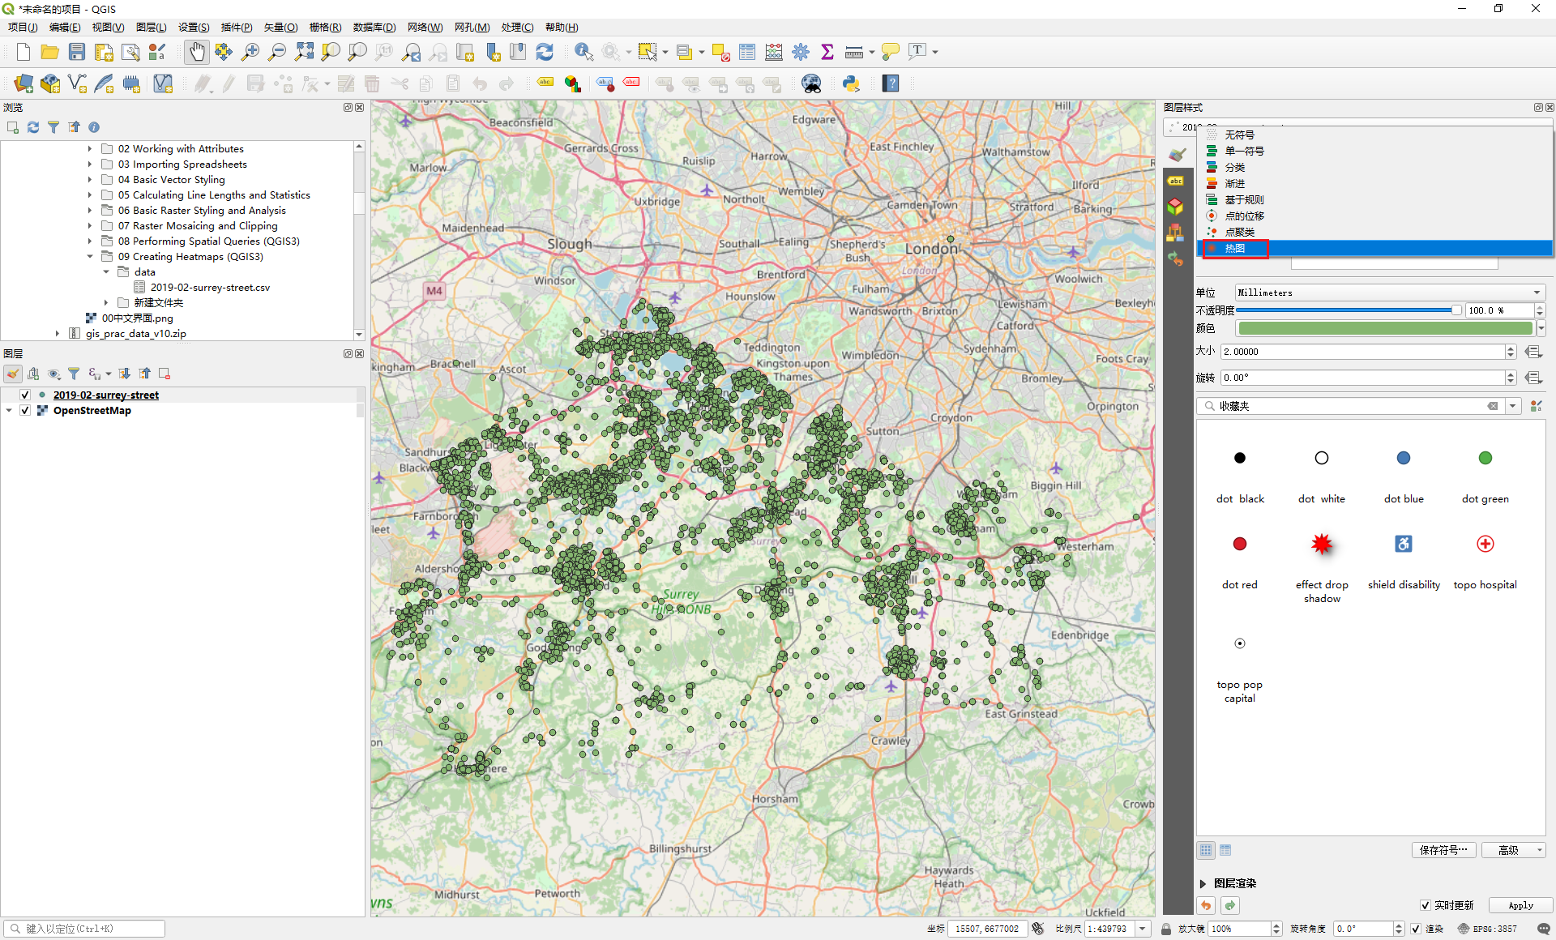Toggle visibility of 2019-02-surrey-street layer
Viewport: 1556px width, 940px height.
tap(25, 395)
